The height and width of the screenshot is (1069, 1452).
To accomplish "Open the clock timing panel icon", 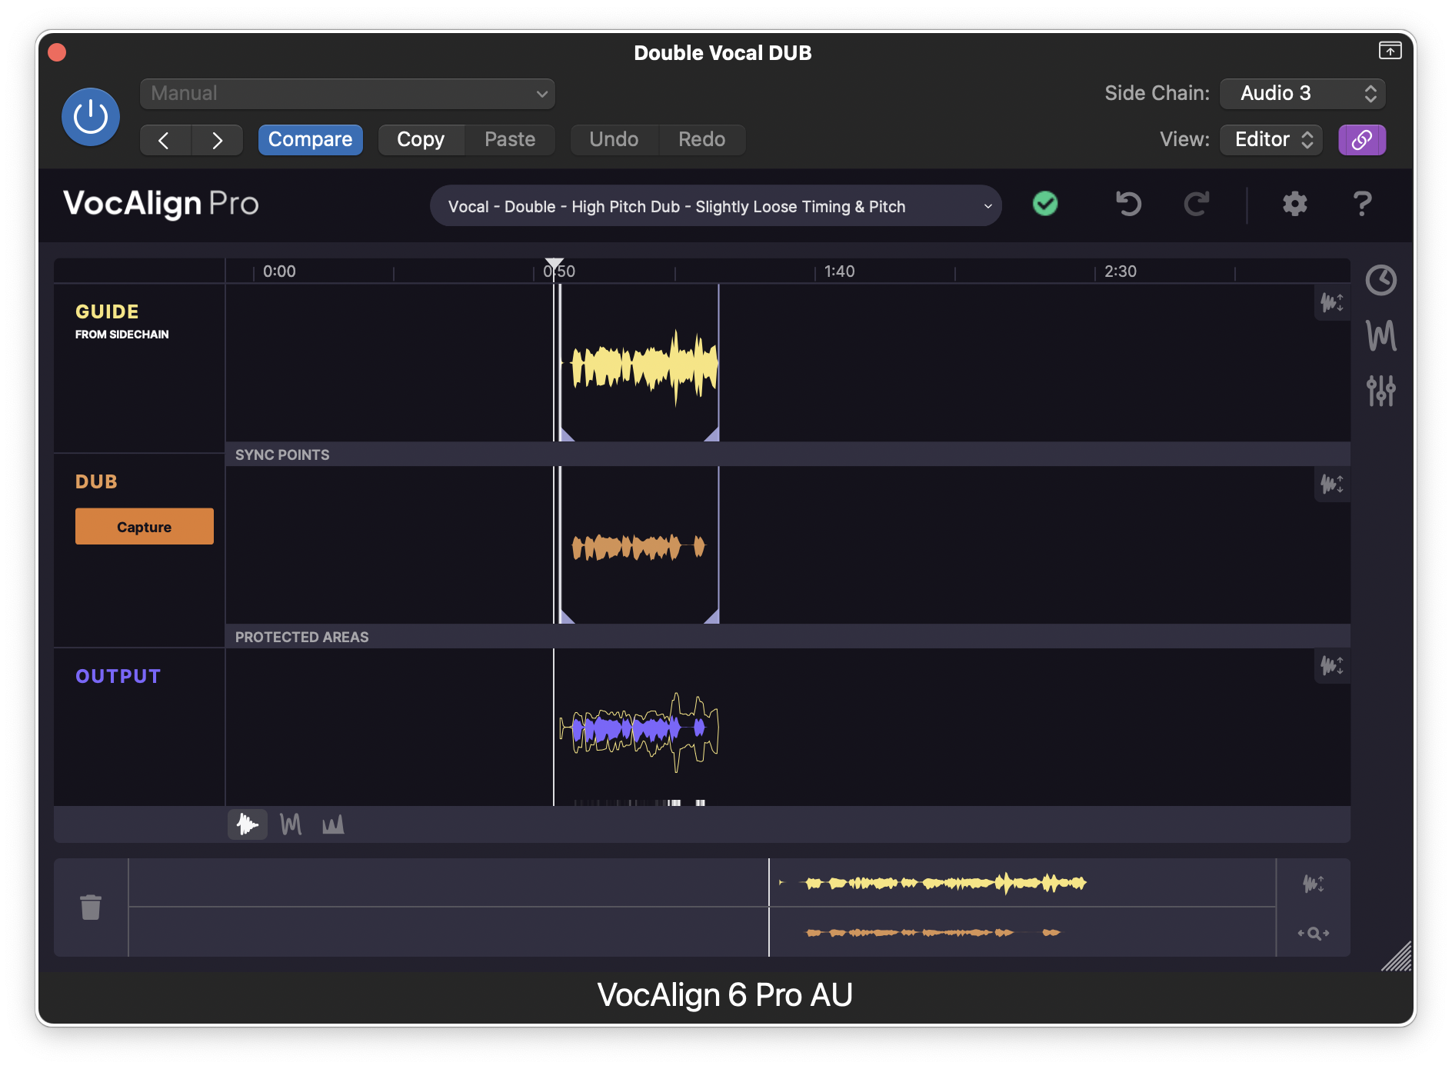I will point(1380,280).
